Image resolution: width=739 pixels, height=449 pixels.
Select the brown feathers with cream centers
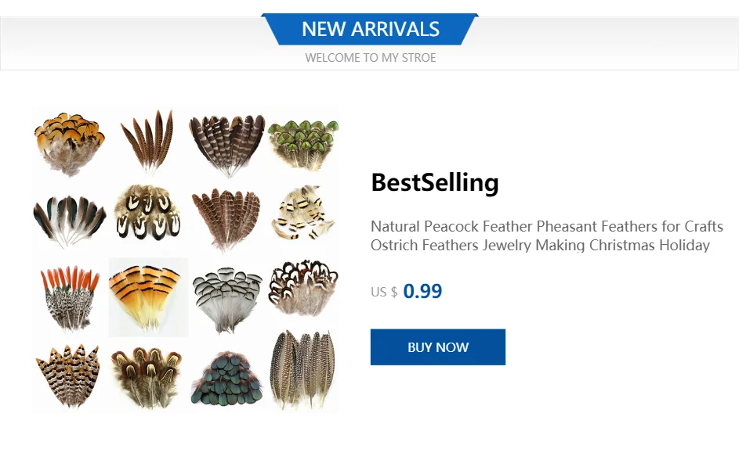click(x=148, y=376)
